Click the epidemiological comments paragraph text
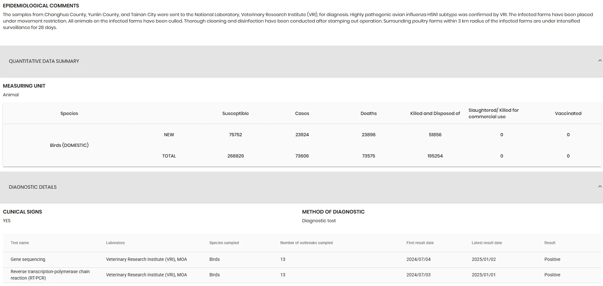 click(x=298, y=21)
